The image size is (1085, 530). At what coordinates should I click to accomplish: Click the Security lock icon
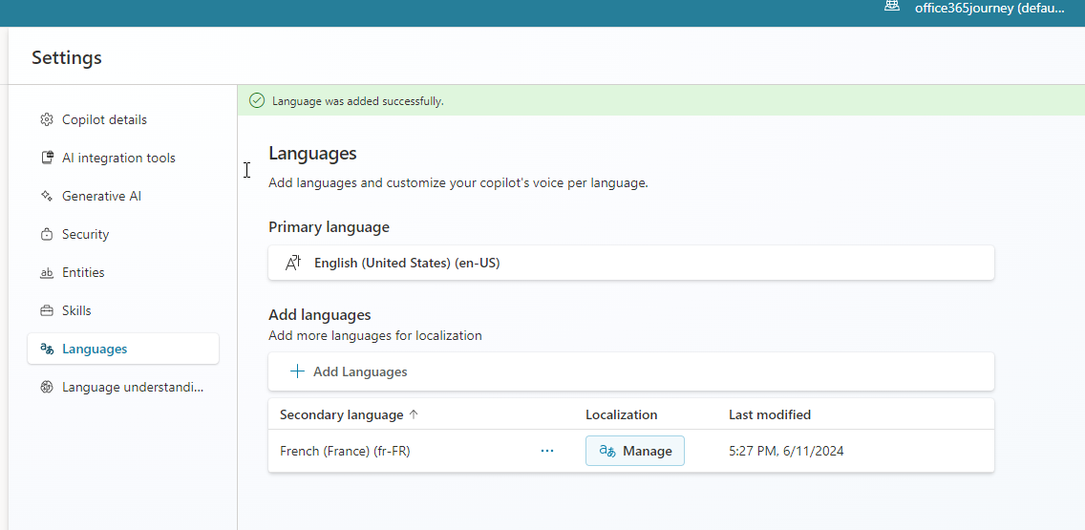click(x=46, y=235)
